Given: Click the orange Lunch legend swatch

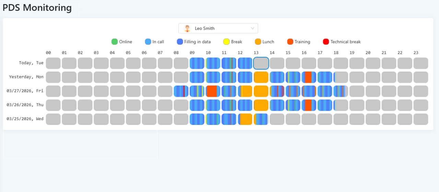Looking at the screenshot, I should point(258,42).
